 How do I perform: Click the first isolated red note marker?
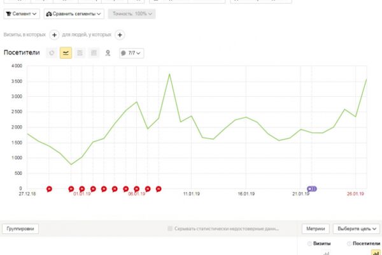(49, 189)
